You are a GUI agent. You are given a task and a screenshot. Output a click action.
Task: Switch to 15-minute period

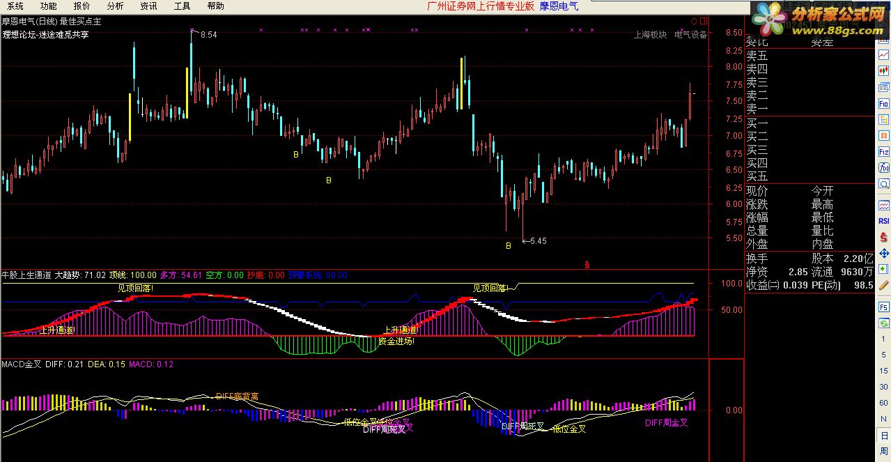point(883,371)
